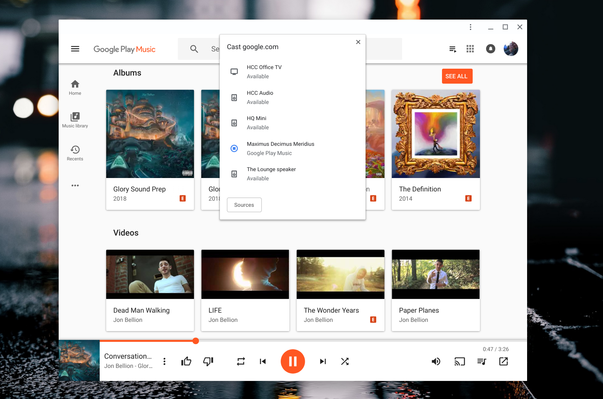Viewport: 603px width, 399px height.
Task: Close the Cast dialog
Action: pyautogui.click(x=358, y=42)
